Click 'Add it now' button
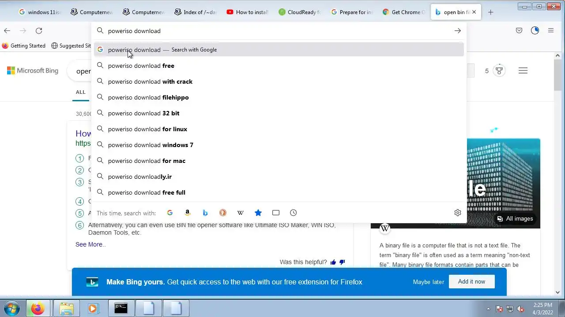Image resolution: width=565 pixels, height=317 pixels. click(x=471, y=282)
